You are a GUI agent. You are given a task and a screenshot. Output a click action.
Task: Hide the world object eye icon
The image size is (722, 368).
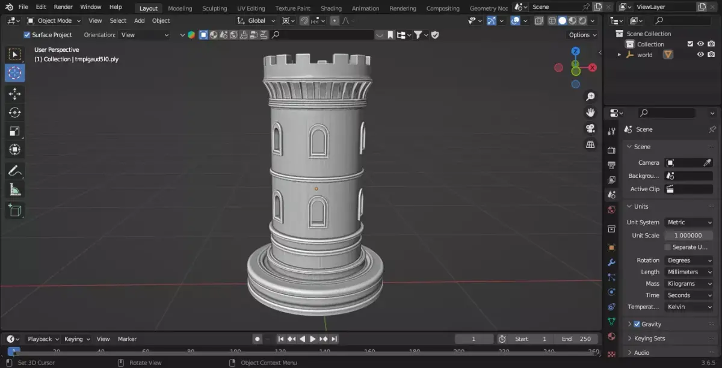tap(700, 55)
